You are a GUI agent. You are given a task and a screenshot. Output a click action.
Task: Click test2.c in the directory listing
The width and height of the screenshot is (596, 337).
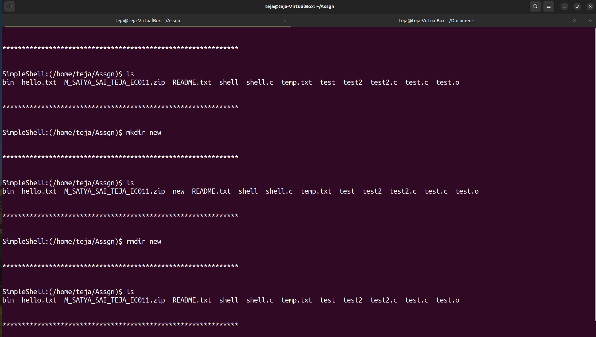coord(384,82)
